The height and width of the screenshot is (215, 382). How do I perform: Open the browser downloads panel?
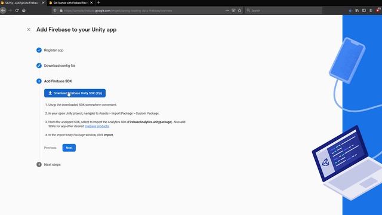tap(350, 11)
